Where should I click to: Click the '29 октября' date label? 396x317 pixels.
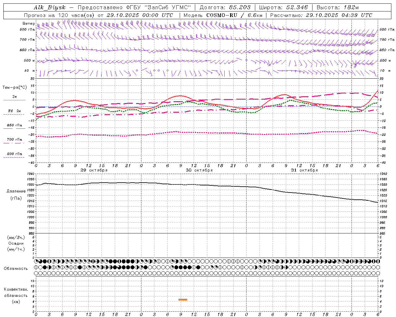click(x=94, y=170)
